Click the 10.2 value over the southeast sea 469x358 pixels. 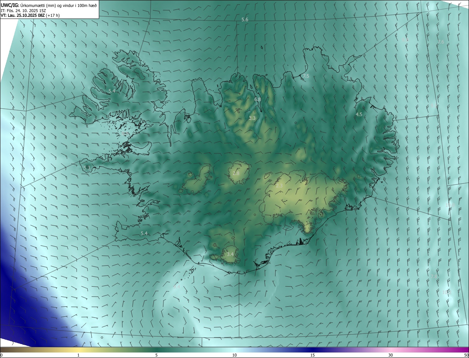point(447,292)
